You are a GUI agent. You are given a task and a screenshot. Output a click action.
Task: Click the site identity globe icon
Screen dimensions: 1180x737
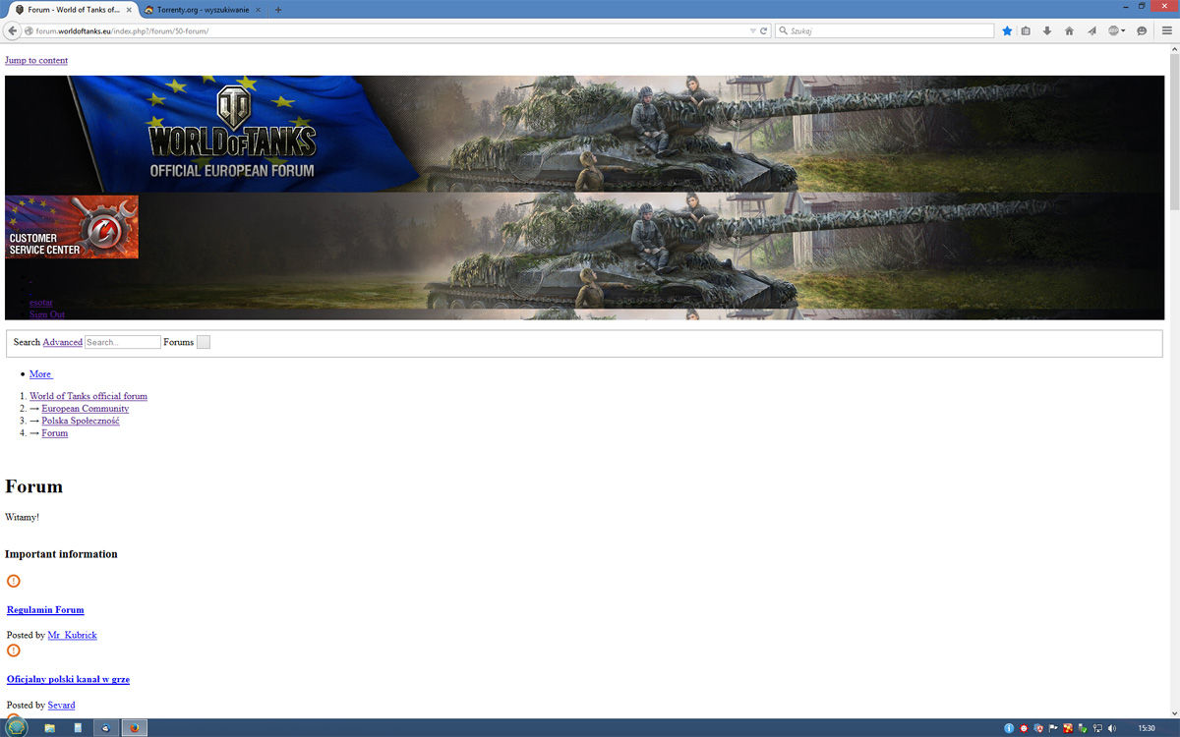click(x=29, y=30)
